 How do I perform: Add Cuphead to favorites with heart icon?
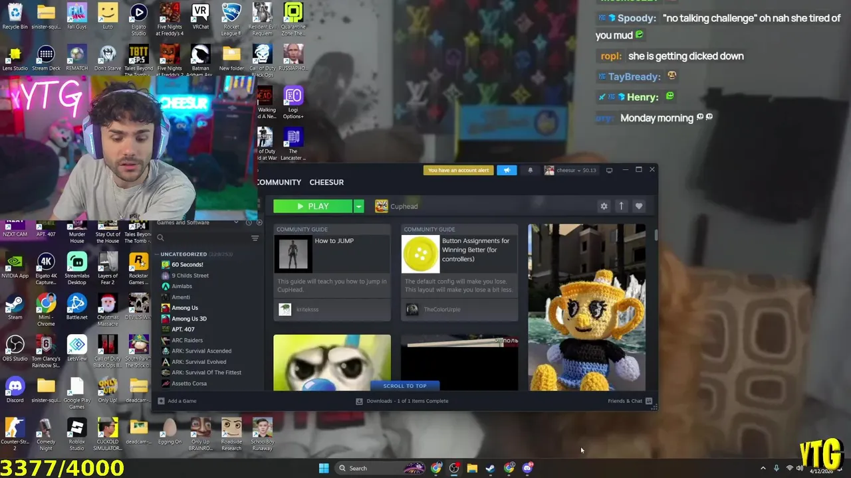pos(639,206)
